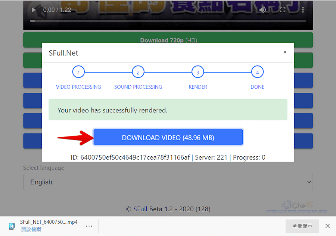Open the English language dropdown
336x236 pixels.
[x=168, y=182]
